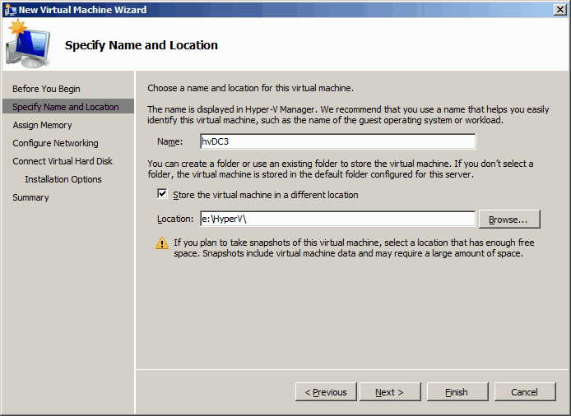Go to the Summary step

pyautogui.click(x=30, y=197)
